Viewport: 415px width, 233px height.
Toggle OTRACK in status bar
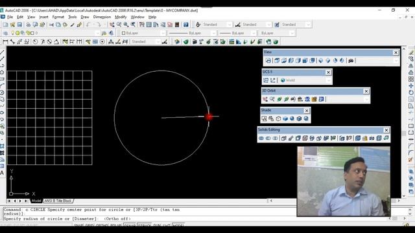pos(145,225)
